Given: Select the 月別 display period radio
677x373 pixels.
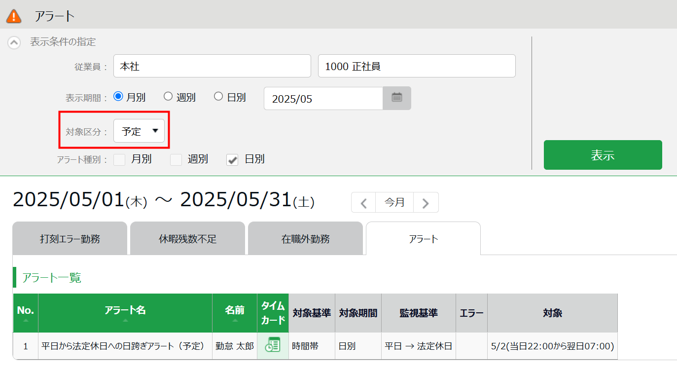Looking at the screenshot, I should pyautogui.click(x=118, y=97).
